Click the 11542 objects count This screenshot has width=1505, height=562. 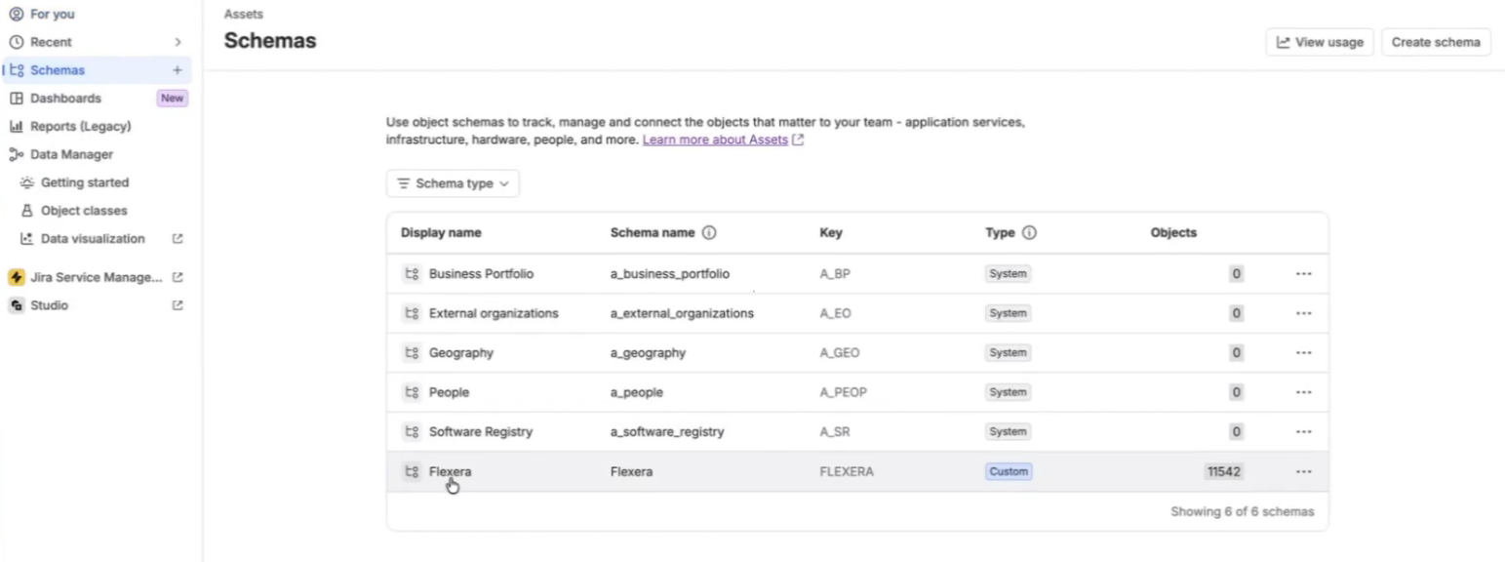coord(1223,471)
